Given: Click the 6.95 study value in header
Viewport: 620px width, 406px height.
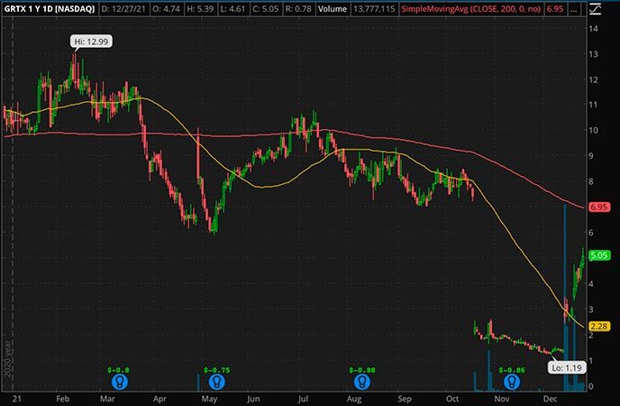Looking at the screenshot, I should [554, 9].
